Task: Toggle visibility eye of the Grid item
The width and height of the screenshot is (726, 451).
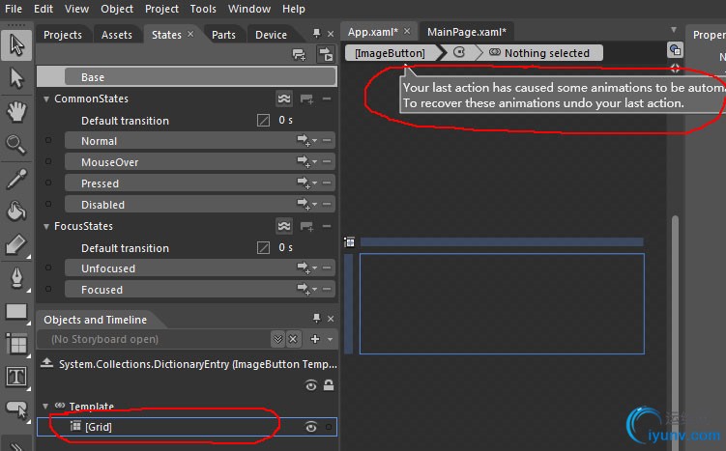Action: tap(311, 427)
